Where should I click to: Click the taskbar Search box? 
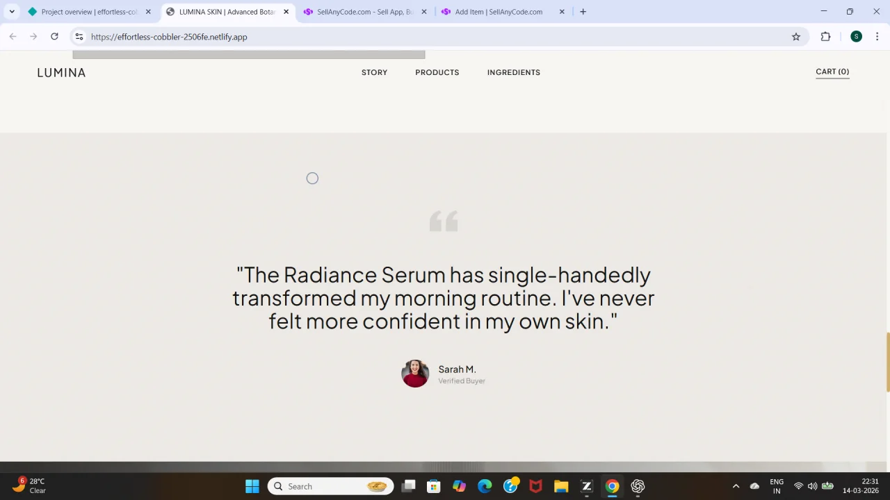331,486
